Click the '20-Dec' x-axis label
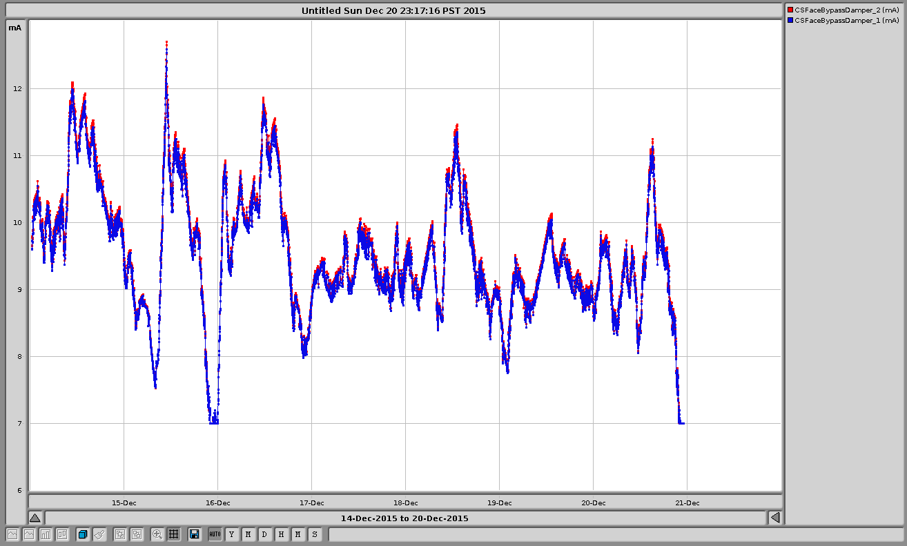The width and height of the screenshot is (907, 546). [594, 503]
